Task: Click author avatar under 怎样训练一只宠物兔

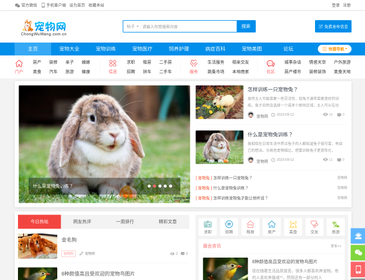Action: pyautogui.click(x=250, y=115)
